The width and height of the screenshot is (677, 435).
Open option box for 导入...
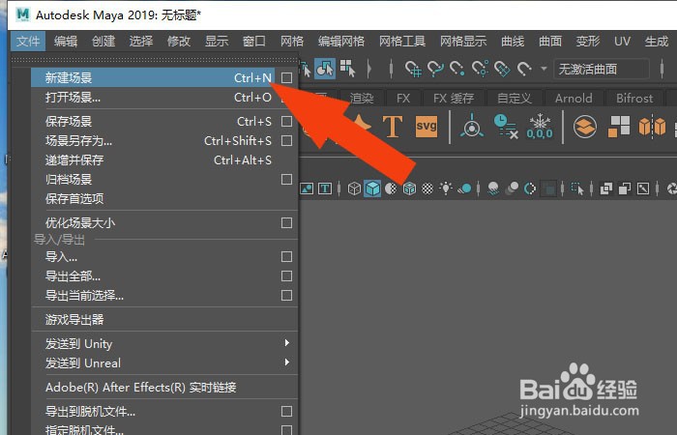click(286, 257)
